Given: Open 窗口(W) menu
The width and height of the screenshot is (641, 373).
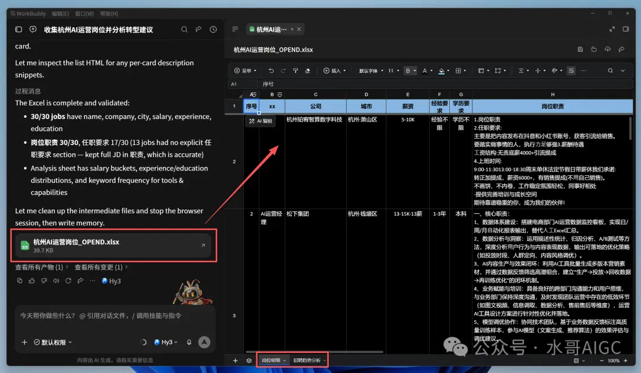Looking at the screenshot, I should (x=84, y=14).
